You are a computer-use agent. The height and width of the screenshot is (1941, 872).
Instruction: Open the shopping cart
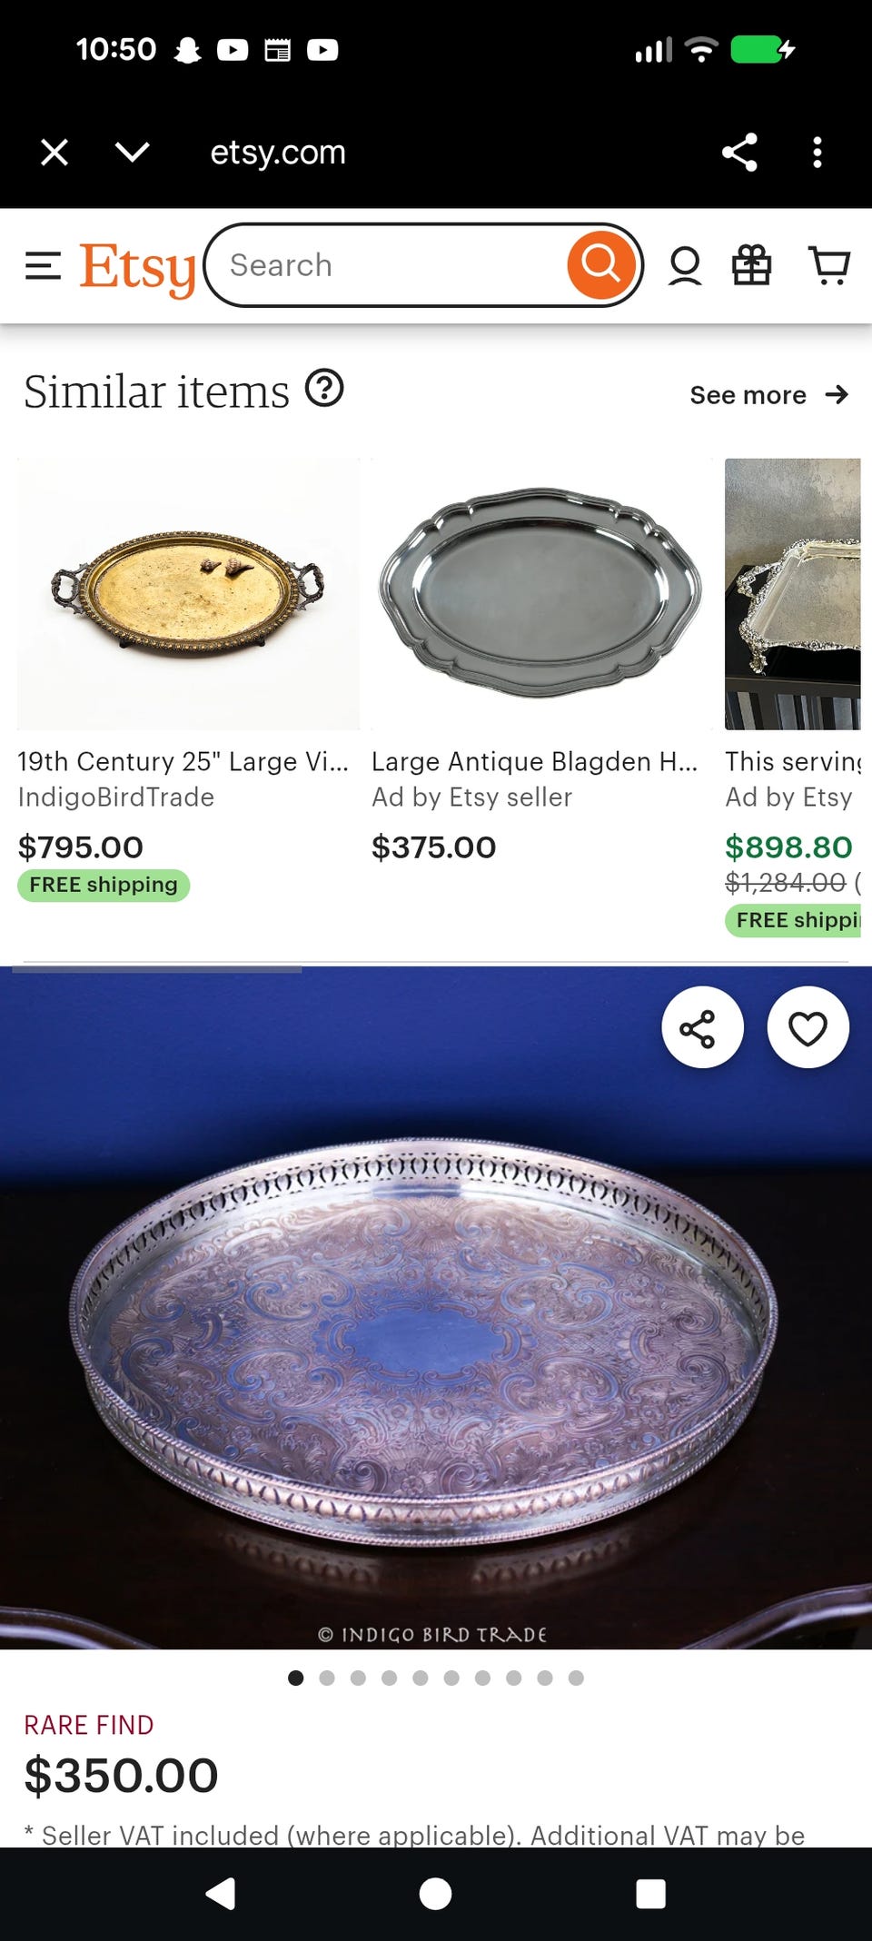[828, 266]
